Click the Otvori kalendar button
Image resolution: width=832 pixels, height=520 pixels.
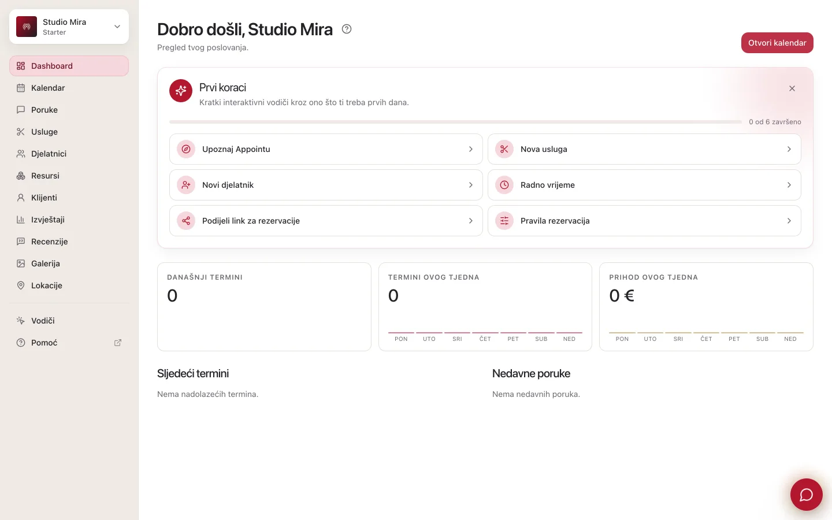click(777, 43)
